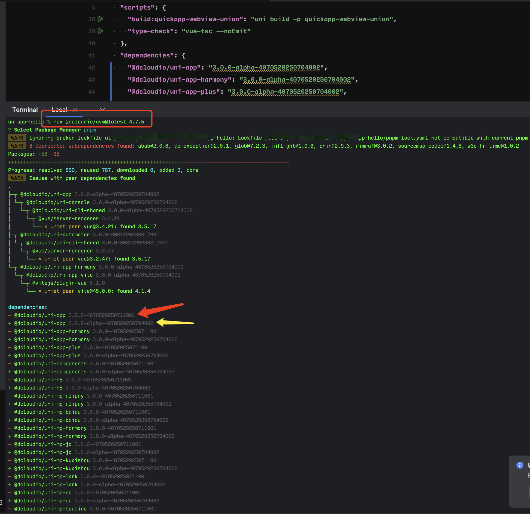The width and height of the screenshot is (530, 514).
Task: Click the "scripts" key in package.json
Action: tap(139, 8)
